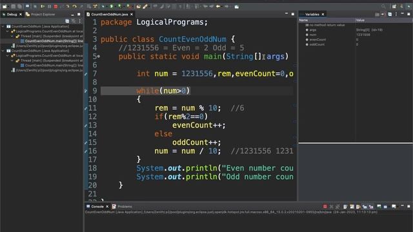
Task: Place cursor on the while(num>0) line
Action: click(x=163, y=91)
